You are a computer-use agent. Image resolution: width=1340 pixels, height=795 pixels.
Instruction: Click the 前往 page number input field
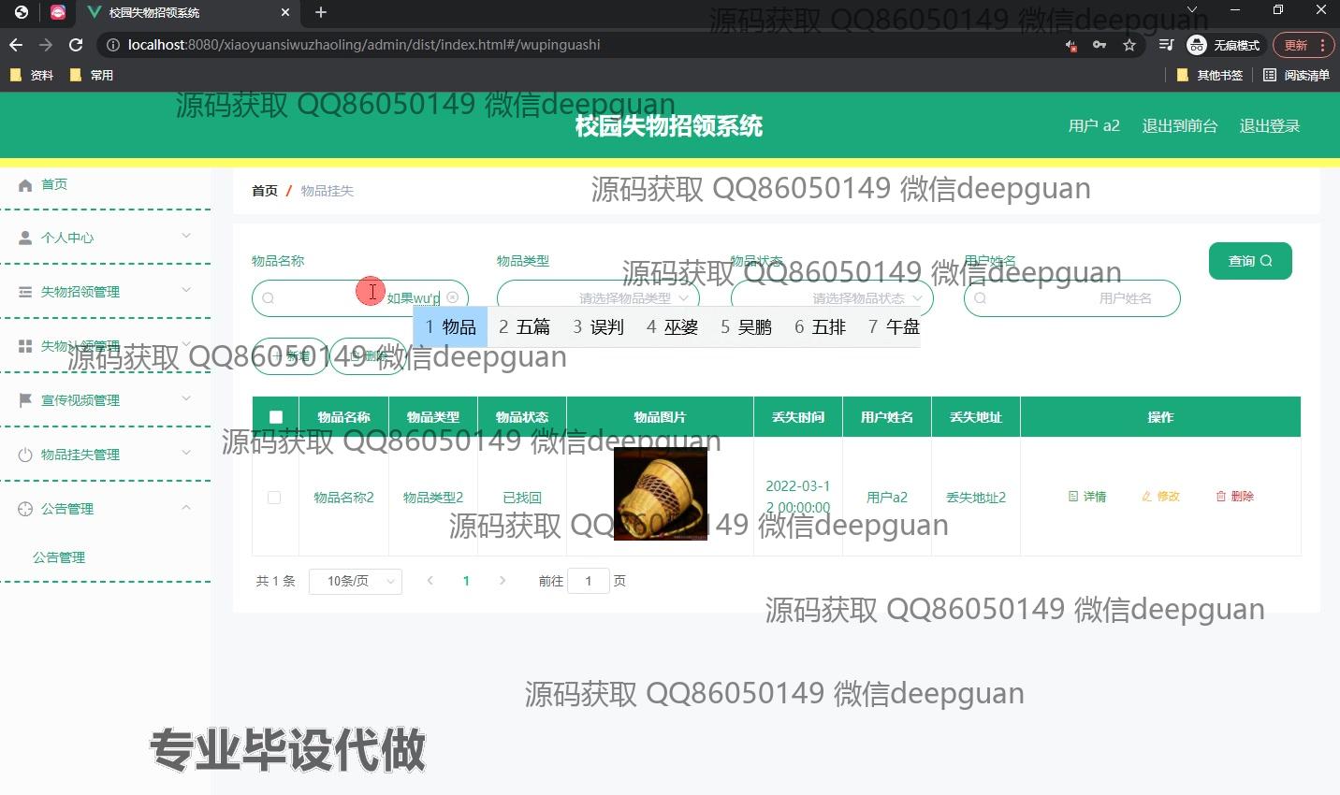click(589, 581)
